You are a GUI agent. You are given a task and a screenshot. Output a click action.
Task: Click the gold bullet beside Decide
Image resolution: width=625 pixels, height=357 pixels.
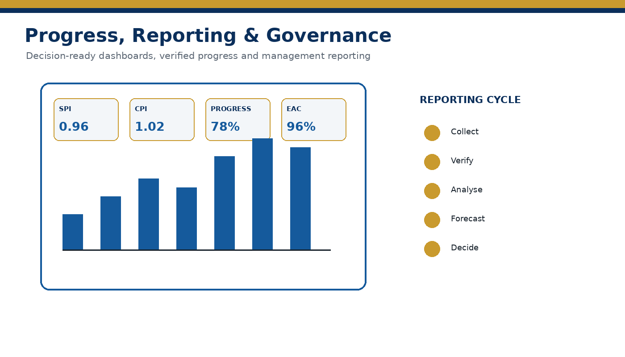(x=432, y=249)
